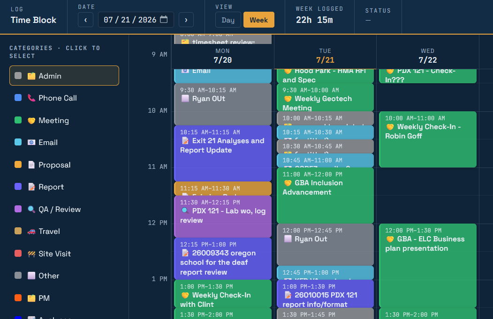
Task: Switch to the Week view
Action: [x=259, y=20]
